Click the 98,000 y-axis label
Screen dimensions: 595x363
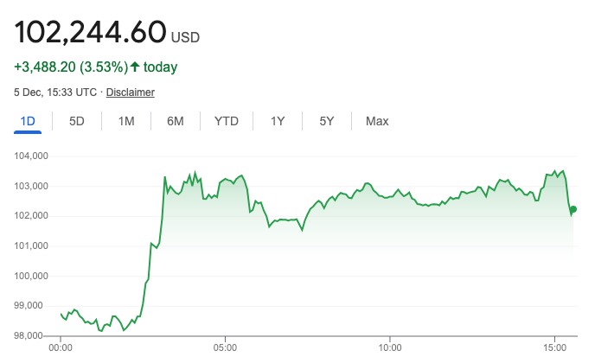[34, 335]
